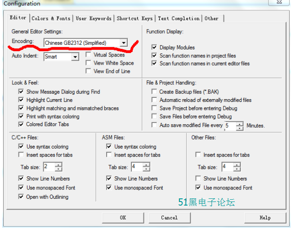This screenshot has width=291, height=228.
Task: Uncheck Open with Outlining
Action: (x=21, y=197)
